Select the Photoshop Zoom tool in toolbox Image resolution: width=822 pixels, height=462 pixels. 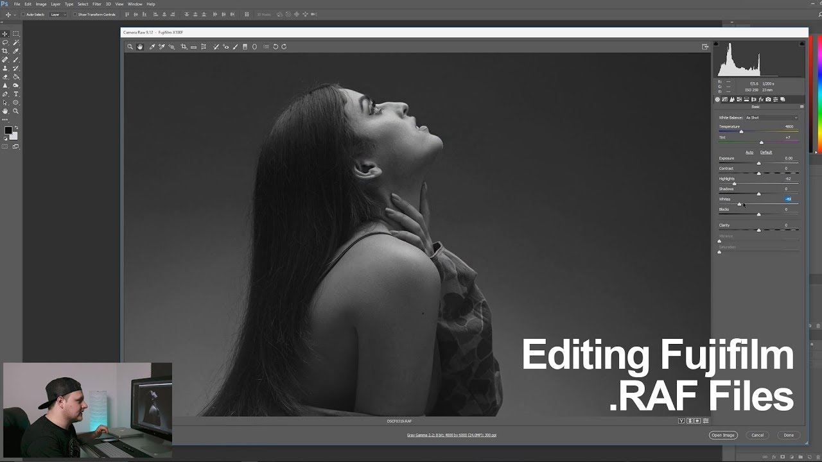pyautogui.click(x=16, y=111)
